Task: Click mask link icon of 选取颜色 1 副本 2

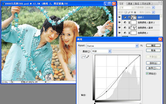Action: (129, 23)
